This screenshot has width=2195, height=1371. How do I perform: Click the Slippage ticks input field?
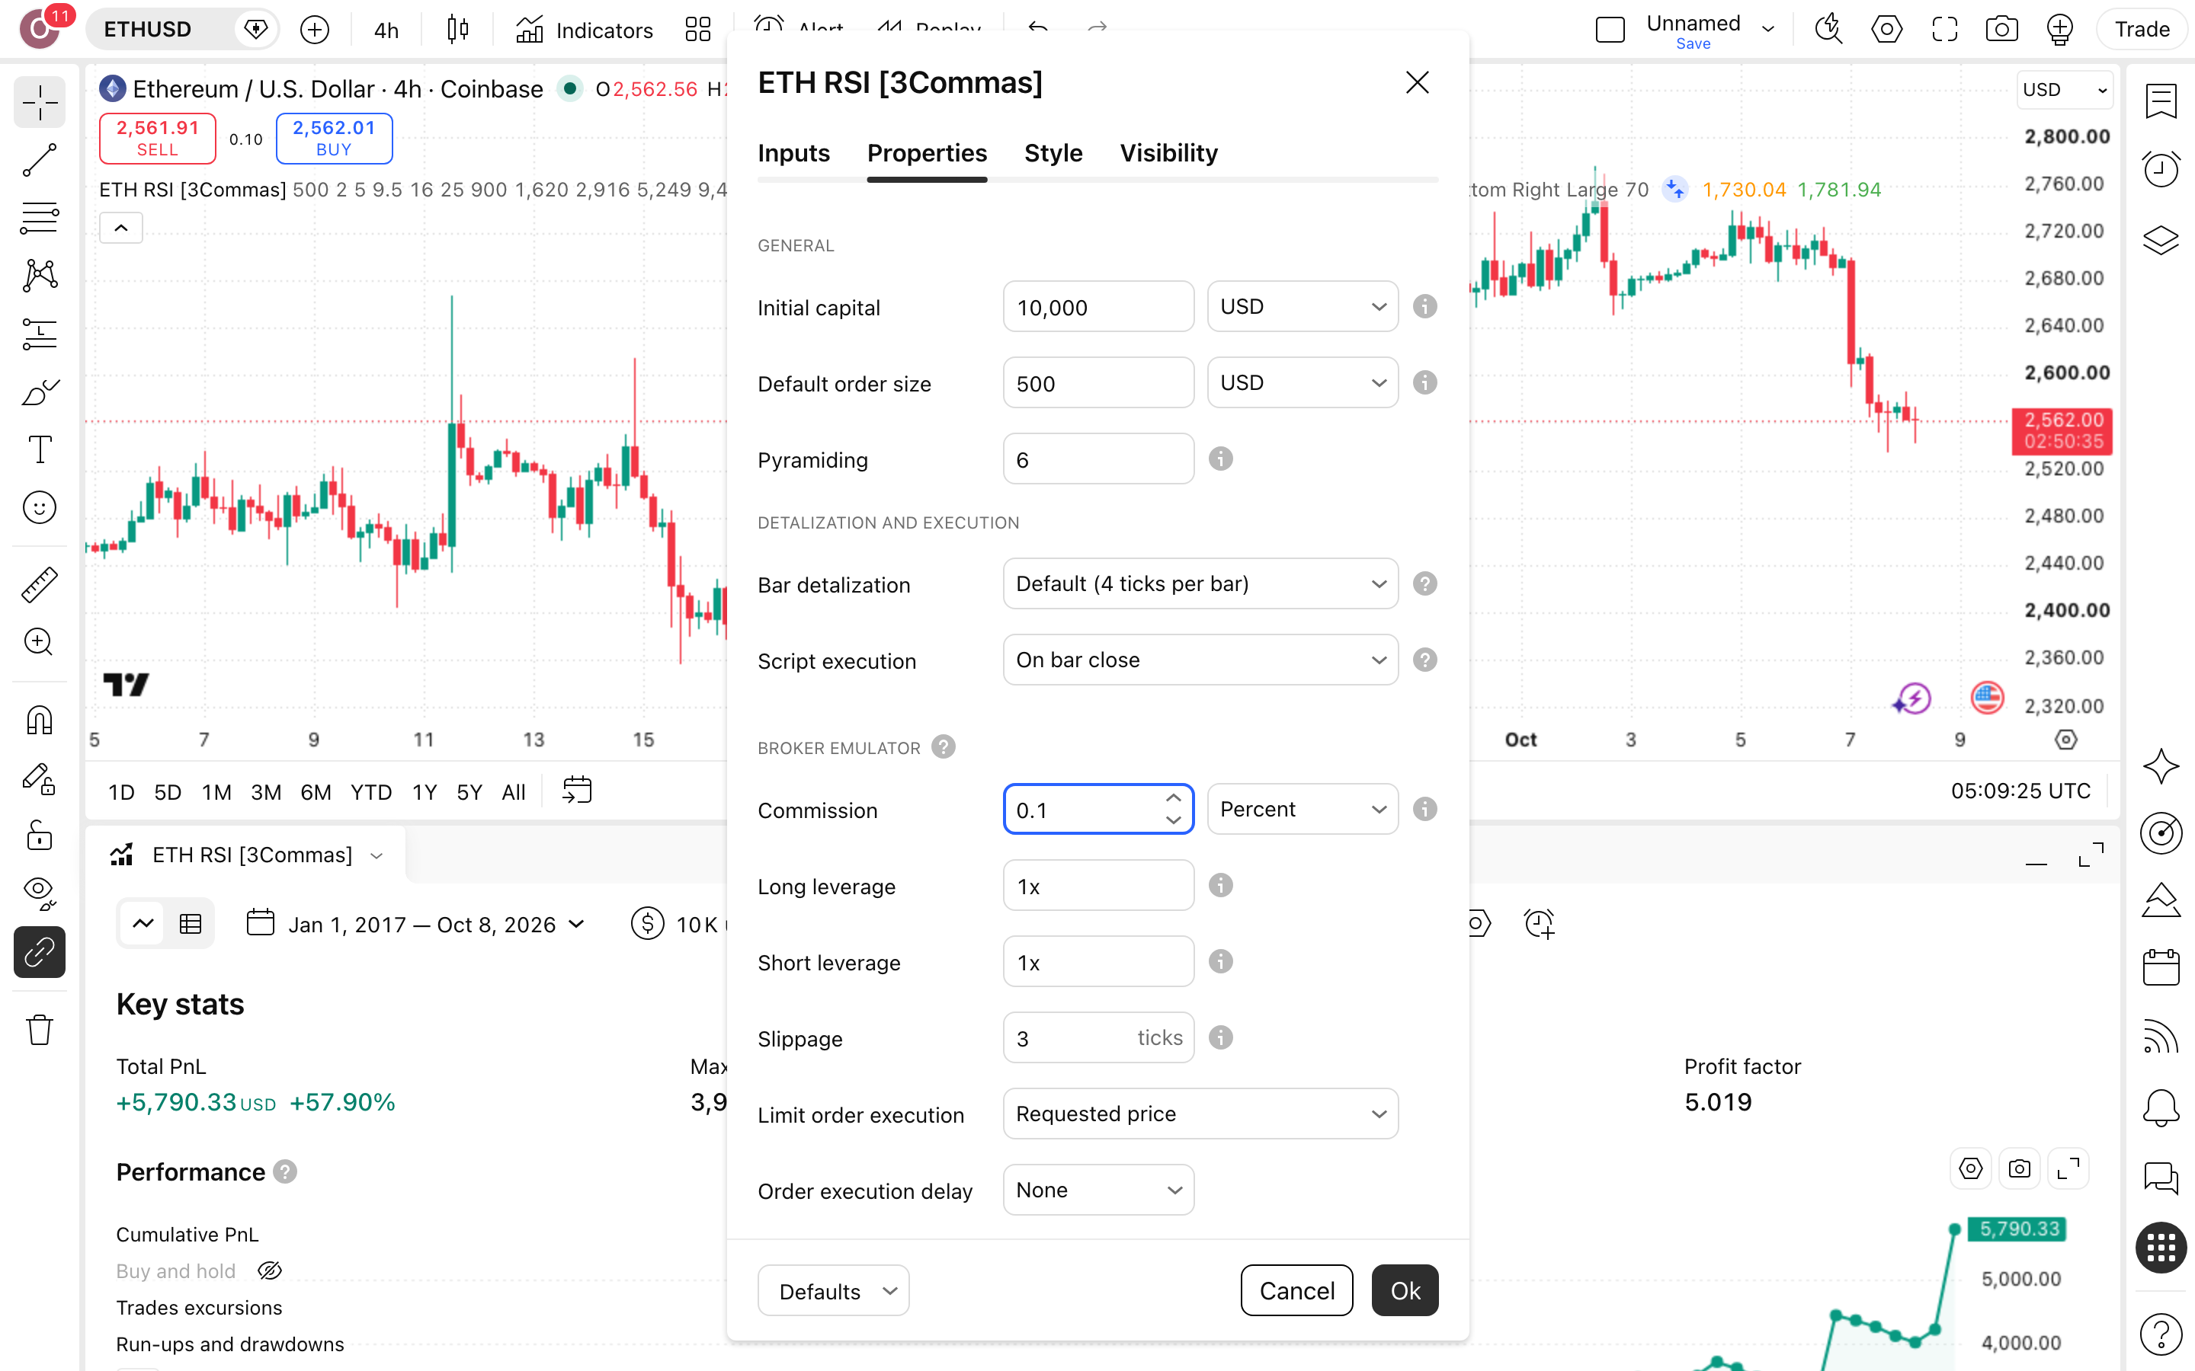pos(1098,1037)
